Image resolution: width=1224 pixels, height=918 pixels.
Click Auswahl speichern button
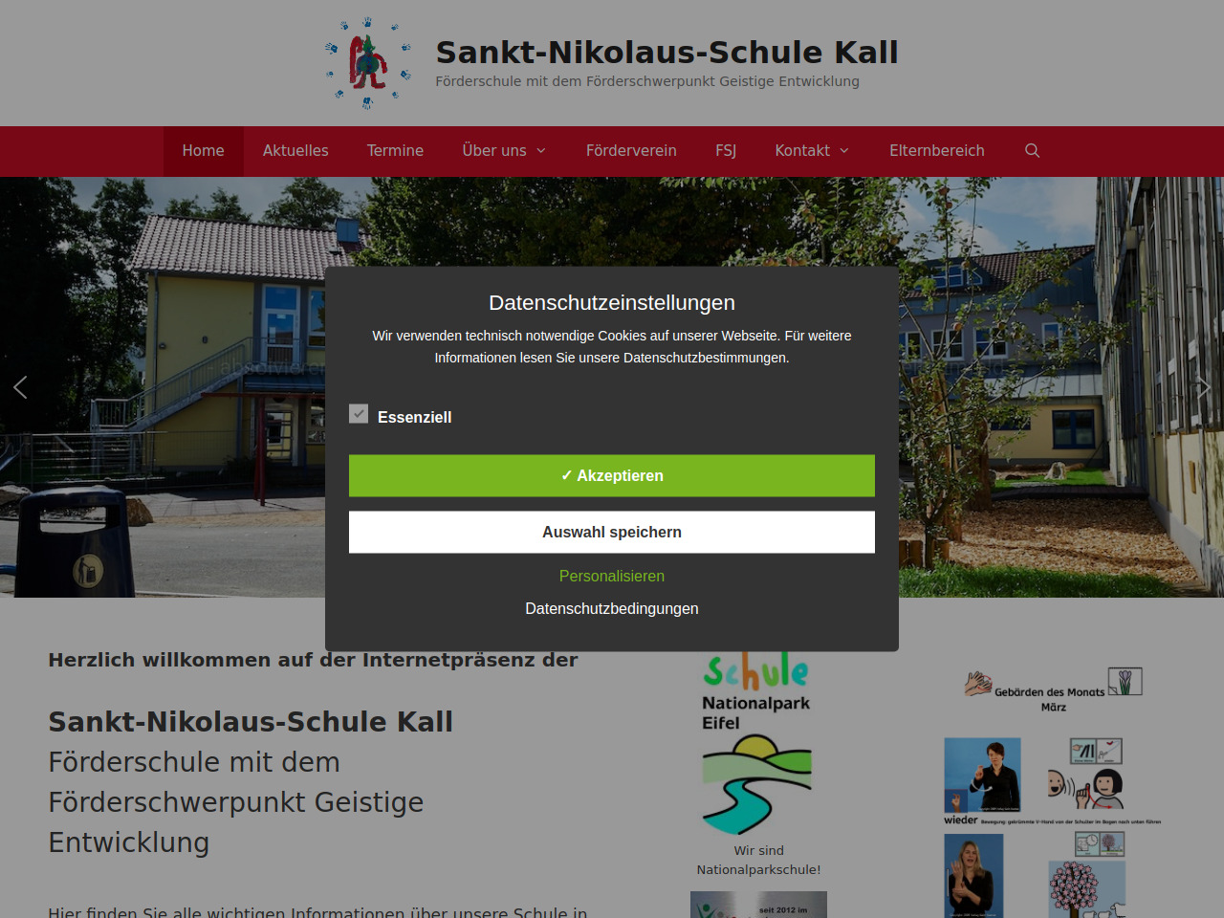coord(612,532)
